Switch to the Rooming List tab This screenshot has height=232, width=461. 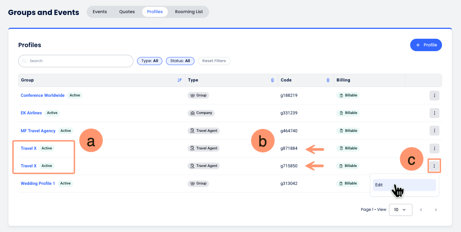point(189,12)
